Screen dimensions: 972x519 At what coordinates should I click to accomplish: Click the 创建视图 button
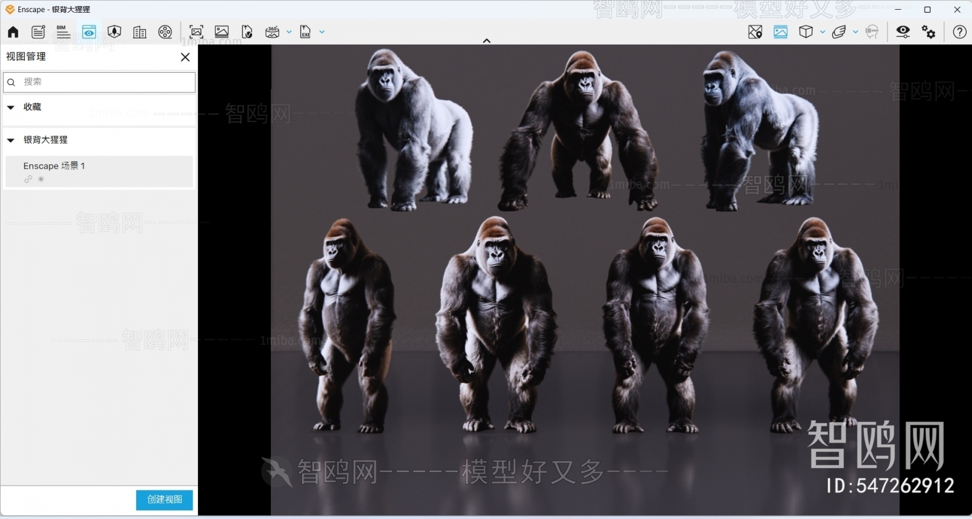tap(164, 500)
